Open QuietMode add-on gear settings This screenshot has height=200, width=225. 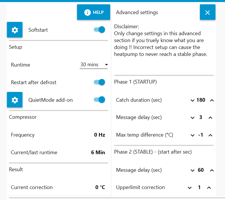(15, 100)
